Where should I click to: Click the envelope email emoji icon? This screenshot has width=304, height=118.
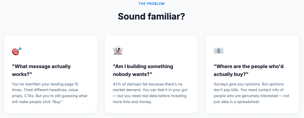(x=219, y=51)
